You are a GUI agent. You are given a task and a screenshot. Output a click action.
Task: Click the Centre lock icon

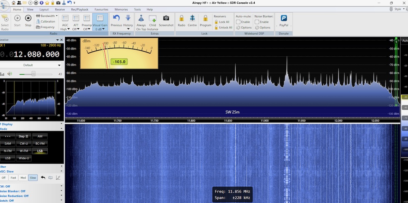pyautogui.click(x=192, y=19)
